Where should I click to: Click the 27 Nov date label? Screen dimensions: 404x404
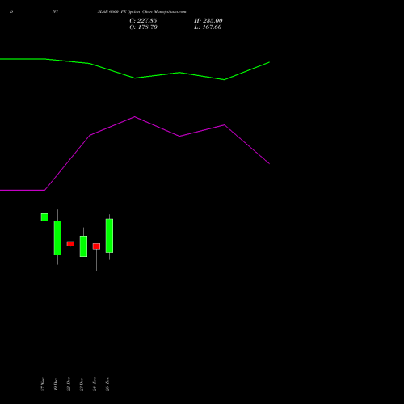(43, 385)
